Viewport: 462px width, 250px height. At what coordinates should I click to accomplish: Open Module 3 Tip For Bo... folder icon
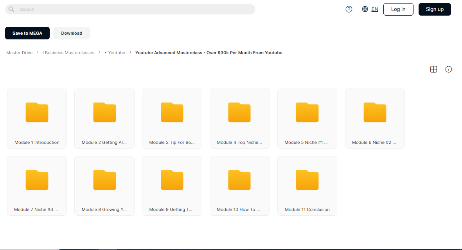click(172, 112)
